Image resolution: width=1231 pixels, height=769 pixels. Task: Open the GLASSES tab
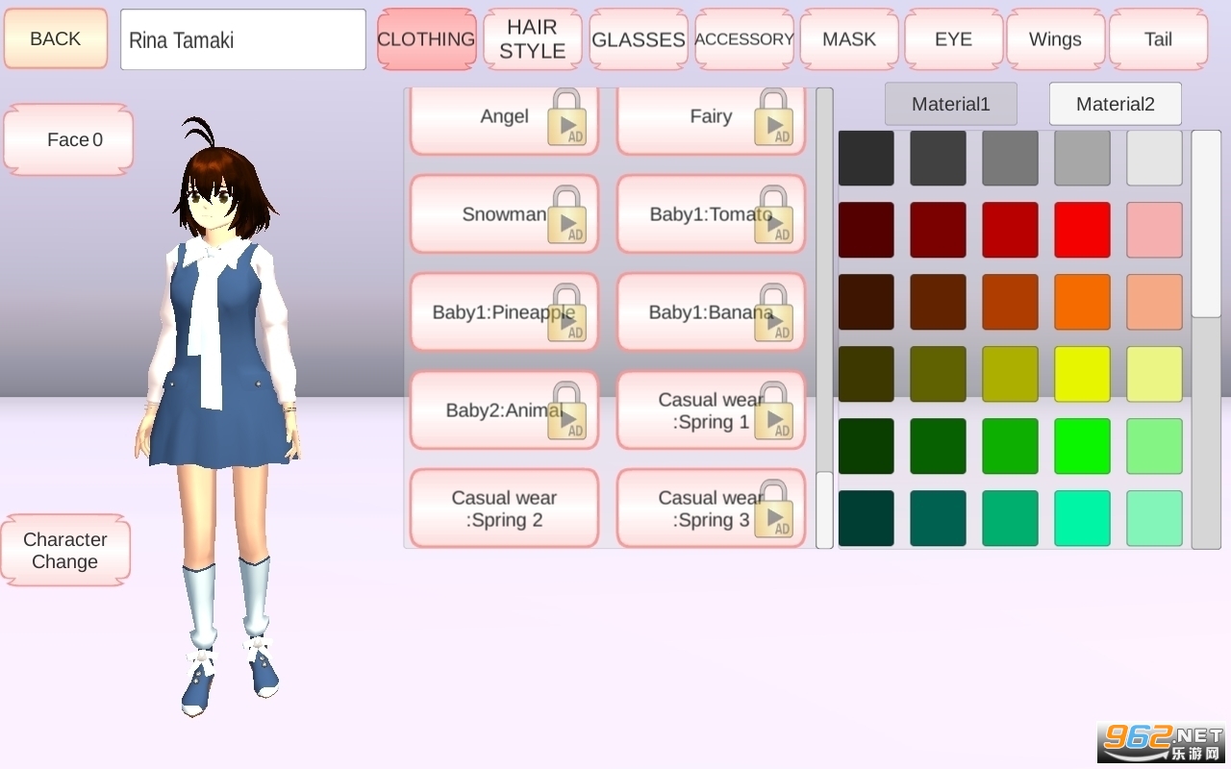coord(639,39)
